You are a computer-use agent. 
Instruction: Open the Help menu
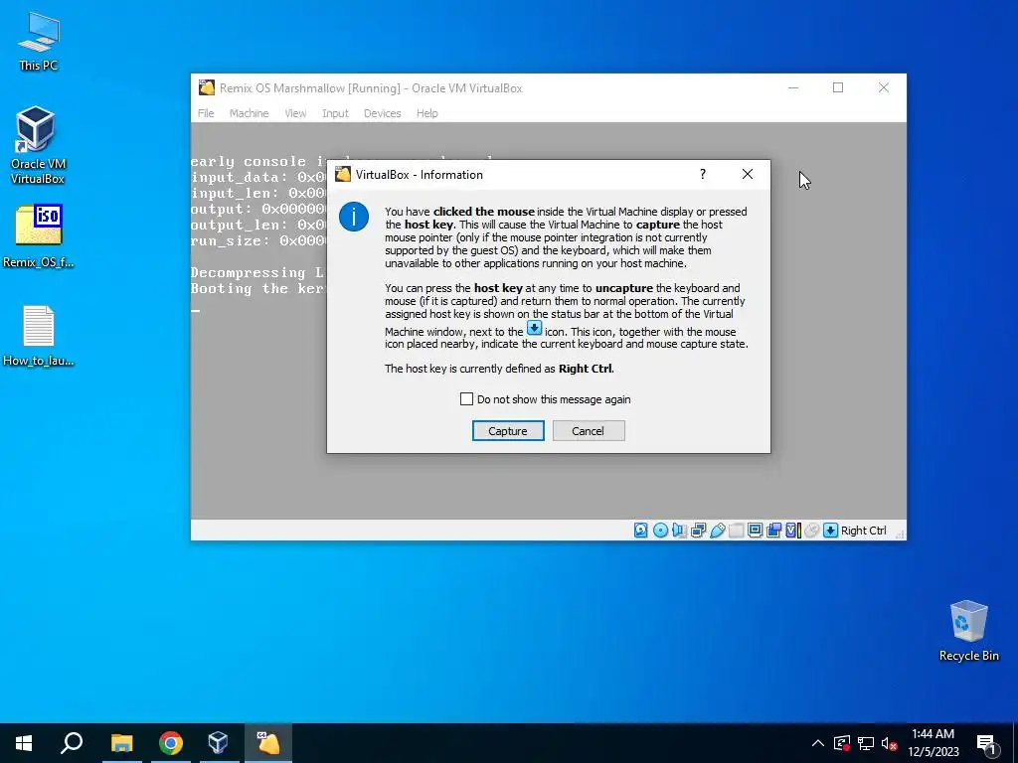427,113
